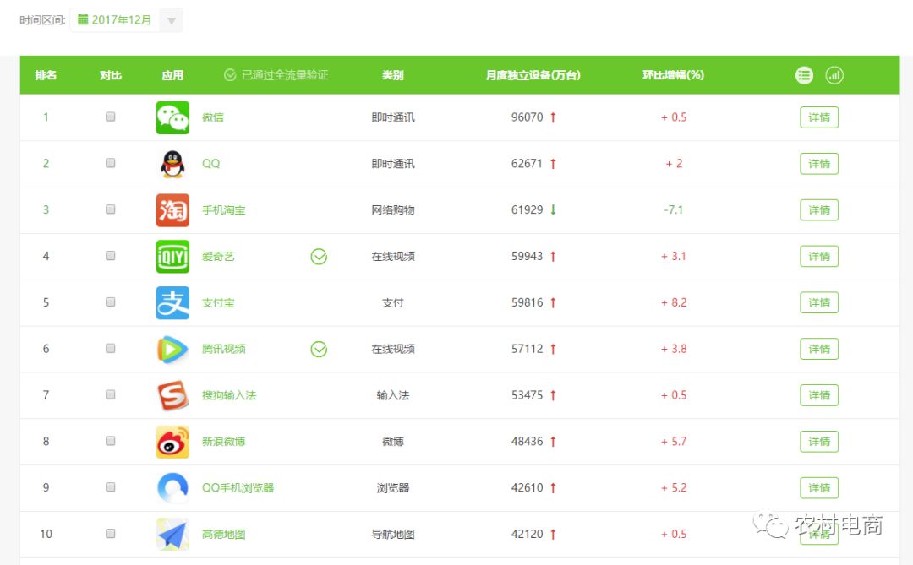View 详情 for 腾讯视频

[818, 349]
